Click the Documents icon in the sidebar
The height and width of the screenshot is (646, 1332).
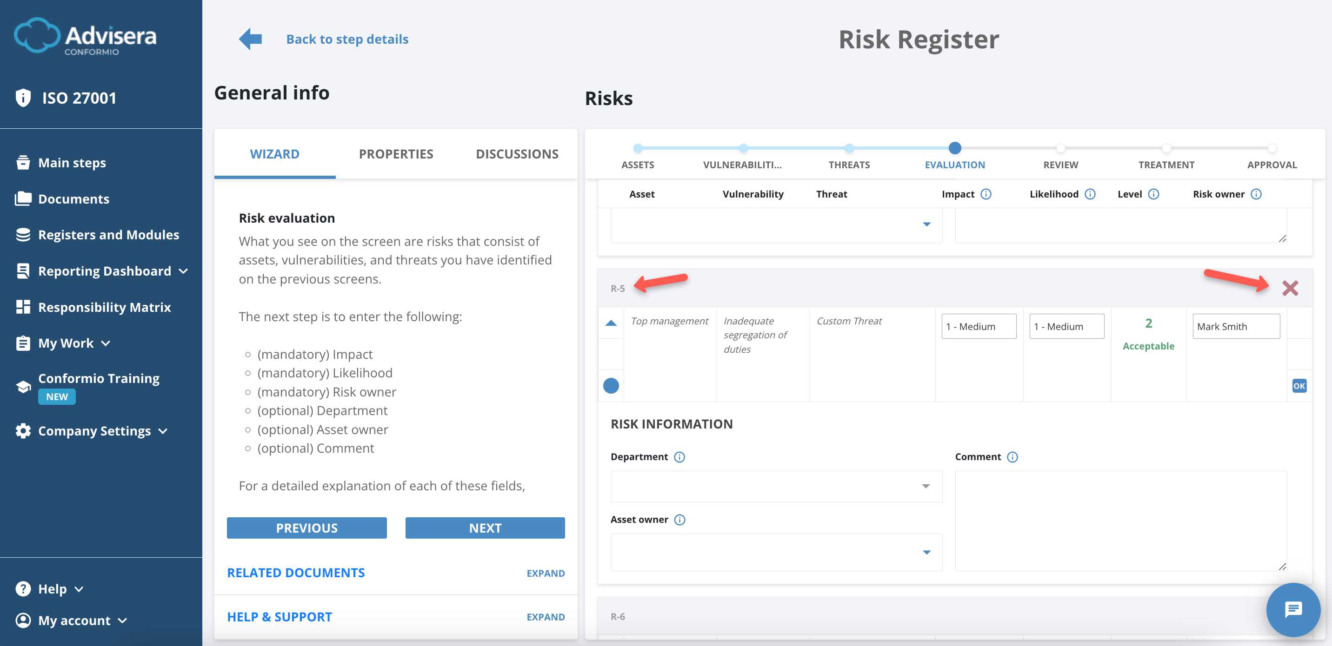(x=24, y=198)
